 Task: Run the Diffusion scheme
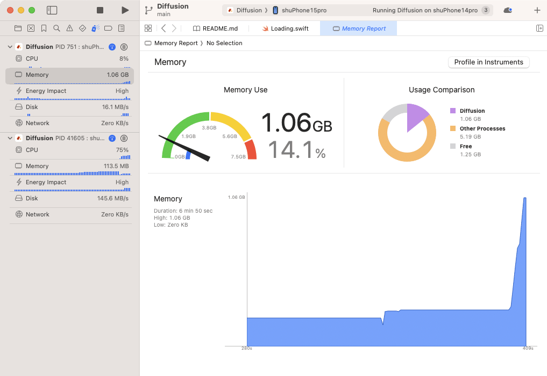point(125,10)
